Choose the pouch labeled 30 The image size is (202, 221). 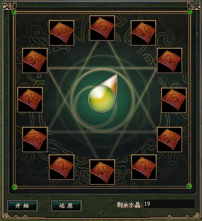click(x=35, y=61)
